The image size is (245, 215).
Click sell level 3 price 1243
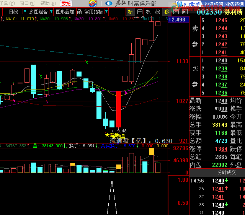click(221, 37)
